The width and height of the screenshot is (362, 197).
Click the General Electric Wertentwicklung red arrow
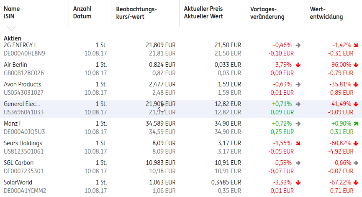click(x=356, y=104)
